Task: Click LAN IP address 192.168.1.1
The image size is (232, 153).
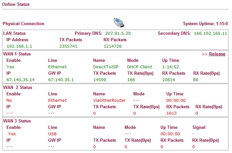Action: pyautogui.click(x=19, y=46)
